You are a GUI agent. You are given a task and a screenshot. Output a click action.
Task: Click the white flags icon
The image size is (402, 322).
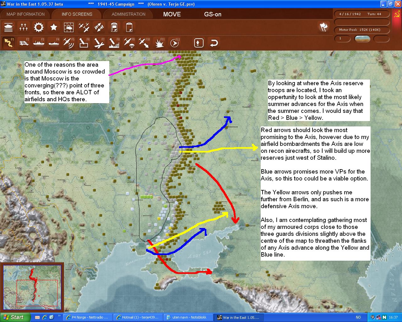click(323, 27)
